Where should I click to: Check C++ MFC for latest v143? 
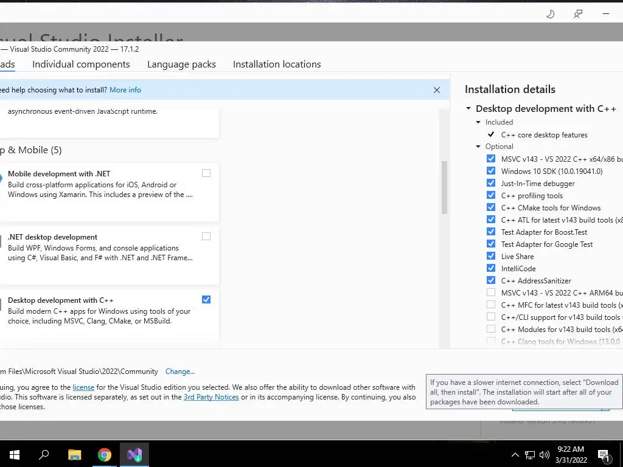pyautogui.click(x=491, y=305)
